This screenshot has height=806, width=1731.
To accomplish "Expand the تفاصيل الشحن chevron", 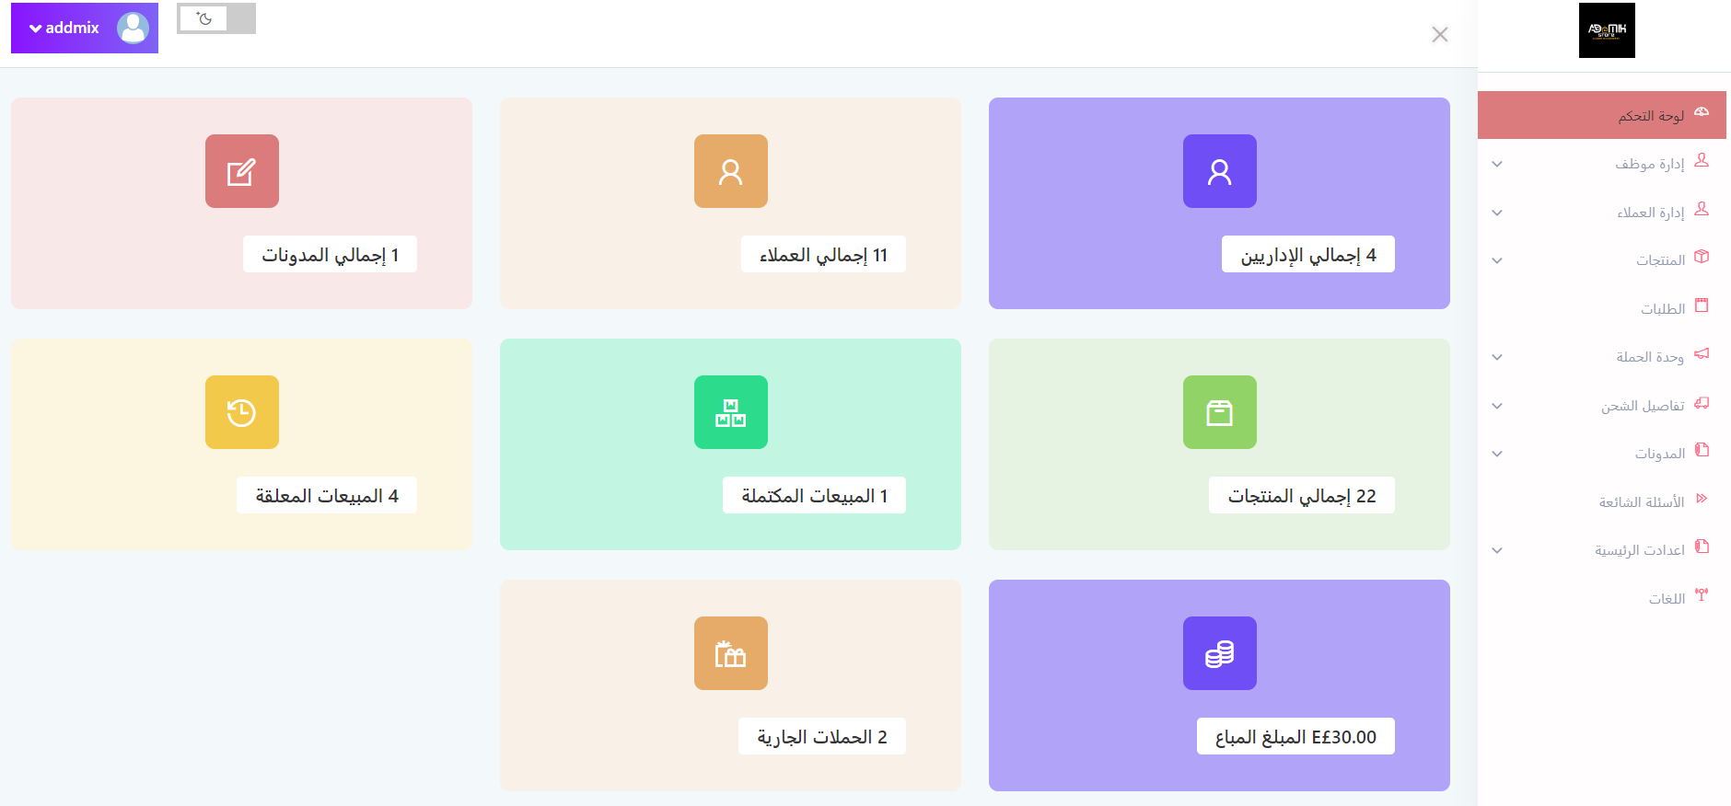I will pyautogui.click(x=1497, y=406).
